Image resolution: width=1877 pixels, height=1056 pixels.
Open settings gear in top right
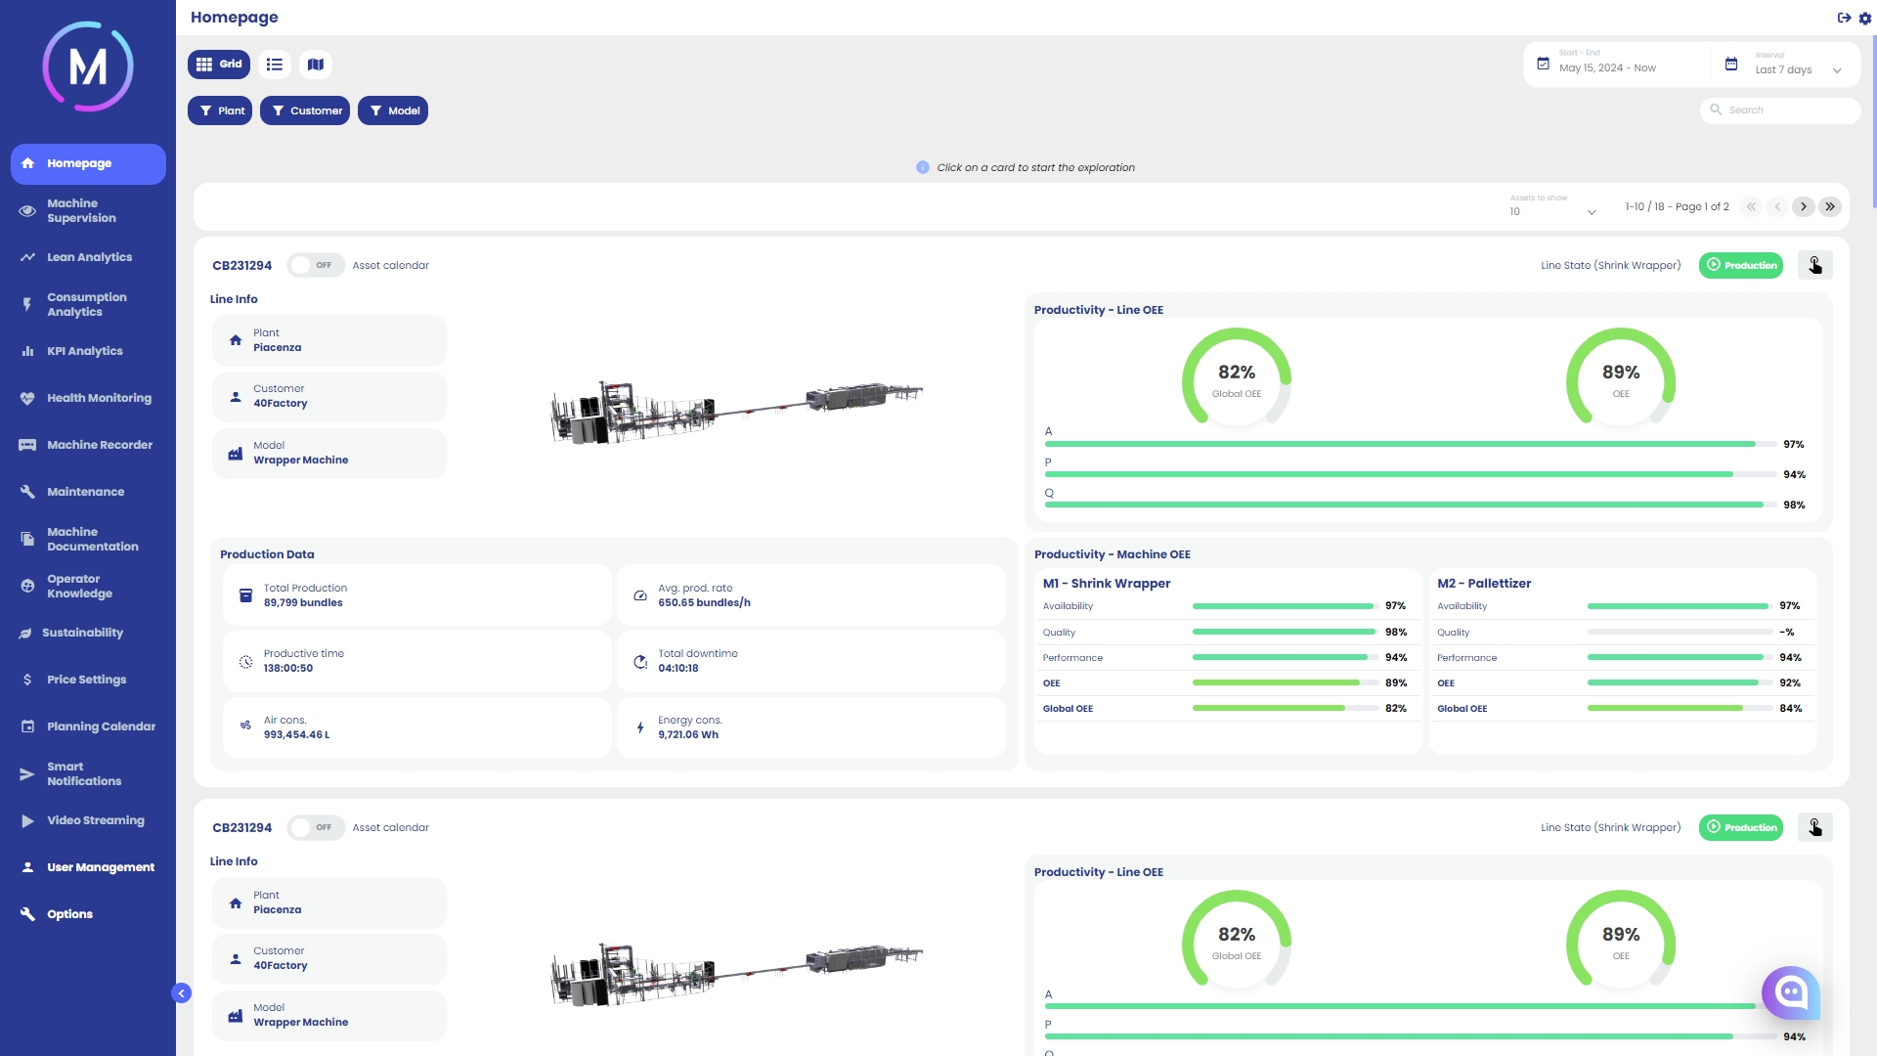1865,18
